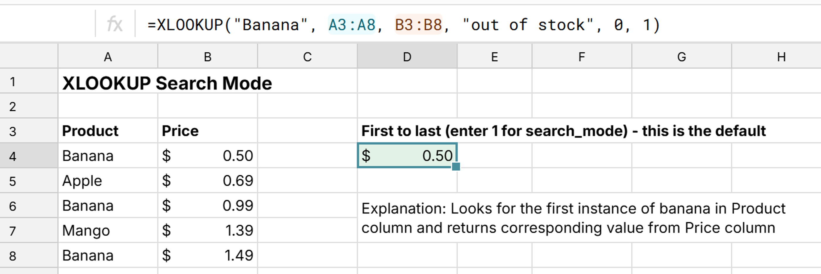The width and height of the screenshot is (821, 274).
Task: Select the Product header cell
Action: coord(108,131)
